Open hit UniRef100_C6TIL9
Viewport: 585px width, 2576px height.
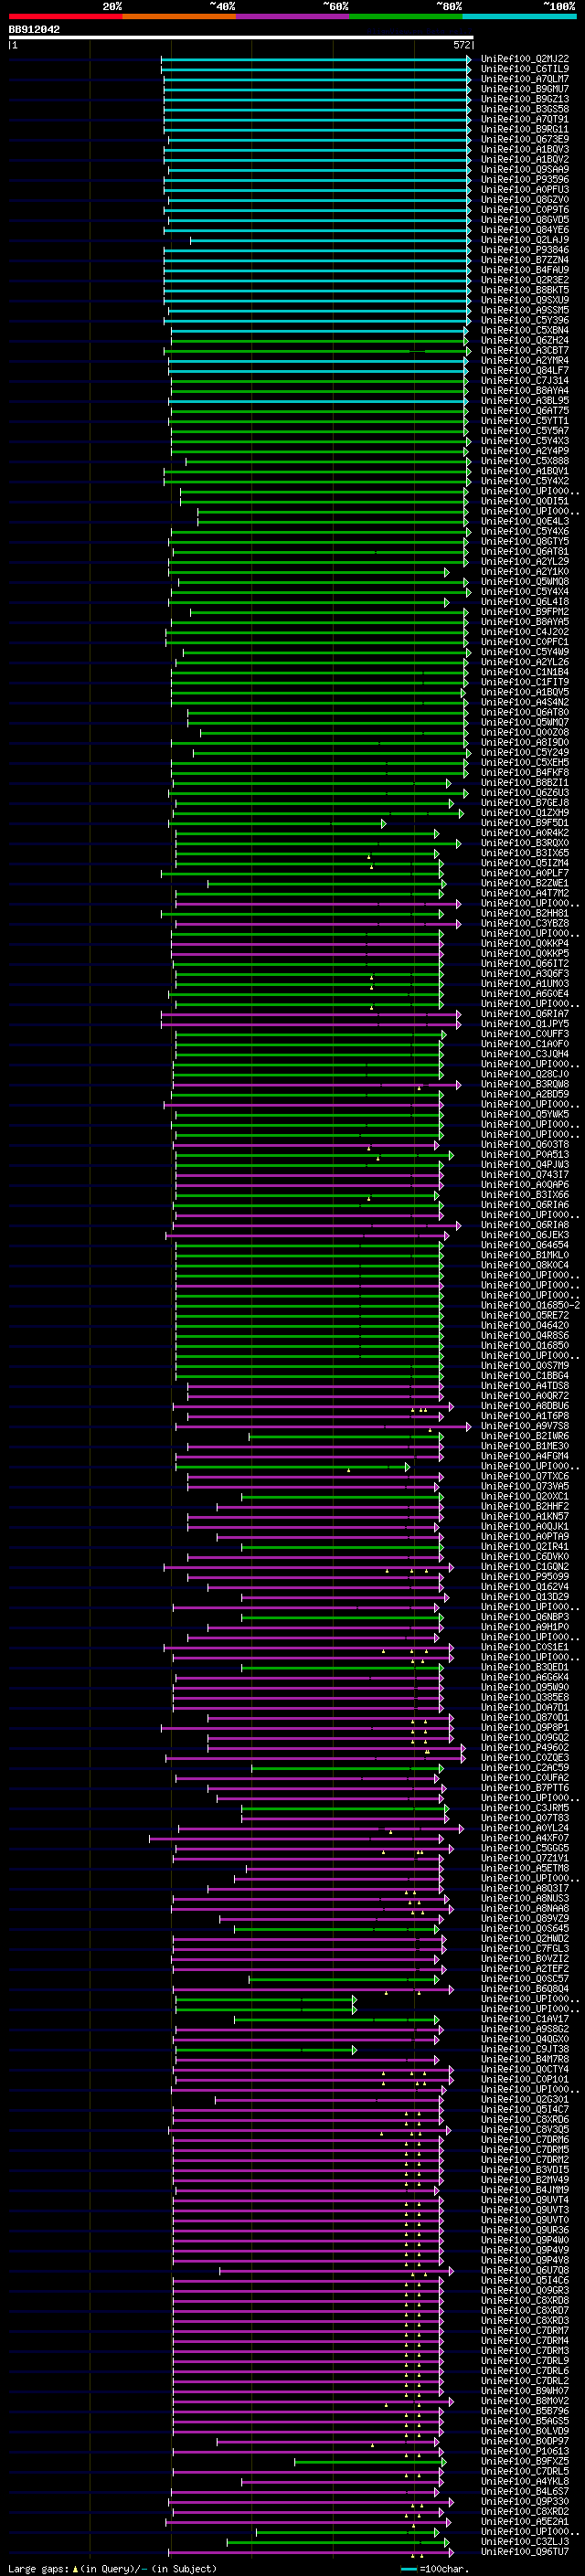(525, 69)
